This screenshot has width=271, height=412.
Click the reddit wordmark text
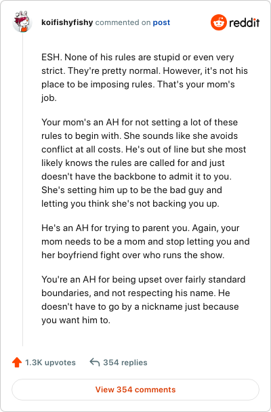click(244, 22)
